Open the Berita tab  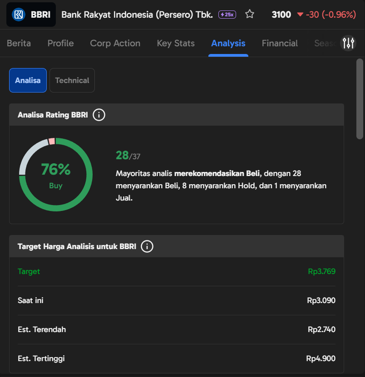click(x=19, y=43)
